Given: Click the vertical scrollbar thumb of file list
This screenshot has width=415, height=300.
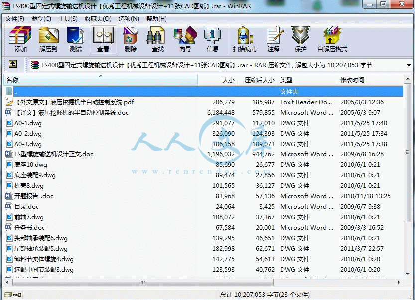Looking at the screenshot, I should [408, 152].
